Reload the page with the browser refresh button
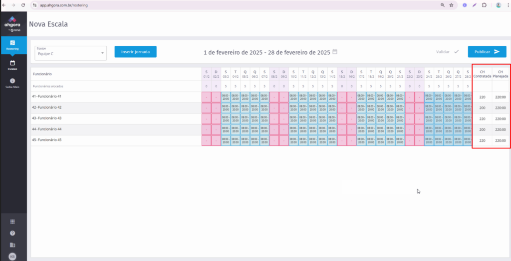 [23, 4]
